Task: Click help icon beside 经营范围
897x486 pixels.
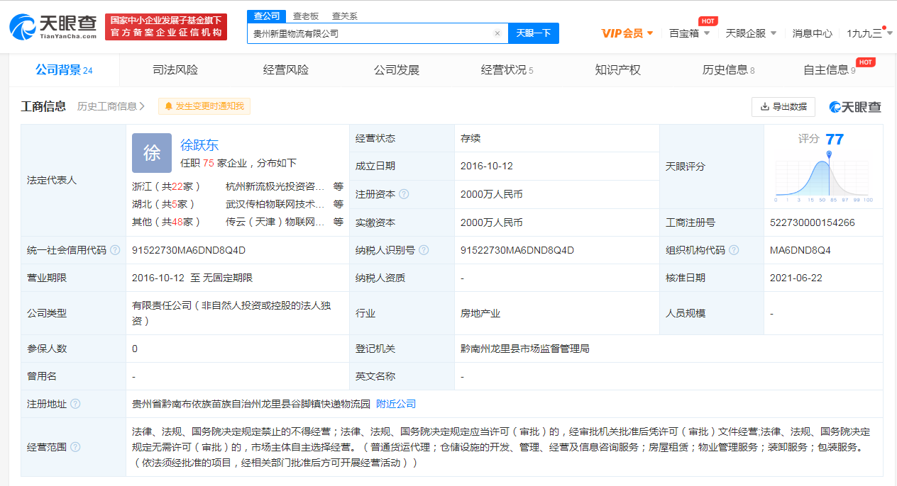Action: pos(75,447)
